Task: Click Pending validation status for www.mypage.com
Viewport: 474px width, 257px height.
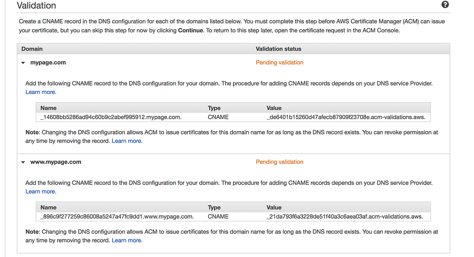Action: 279,162
